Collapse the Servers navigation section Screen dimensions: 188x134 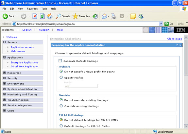pyautogui.click(x=5, y=42)
